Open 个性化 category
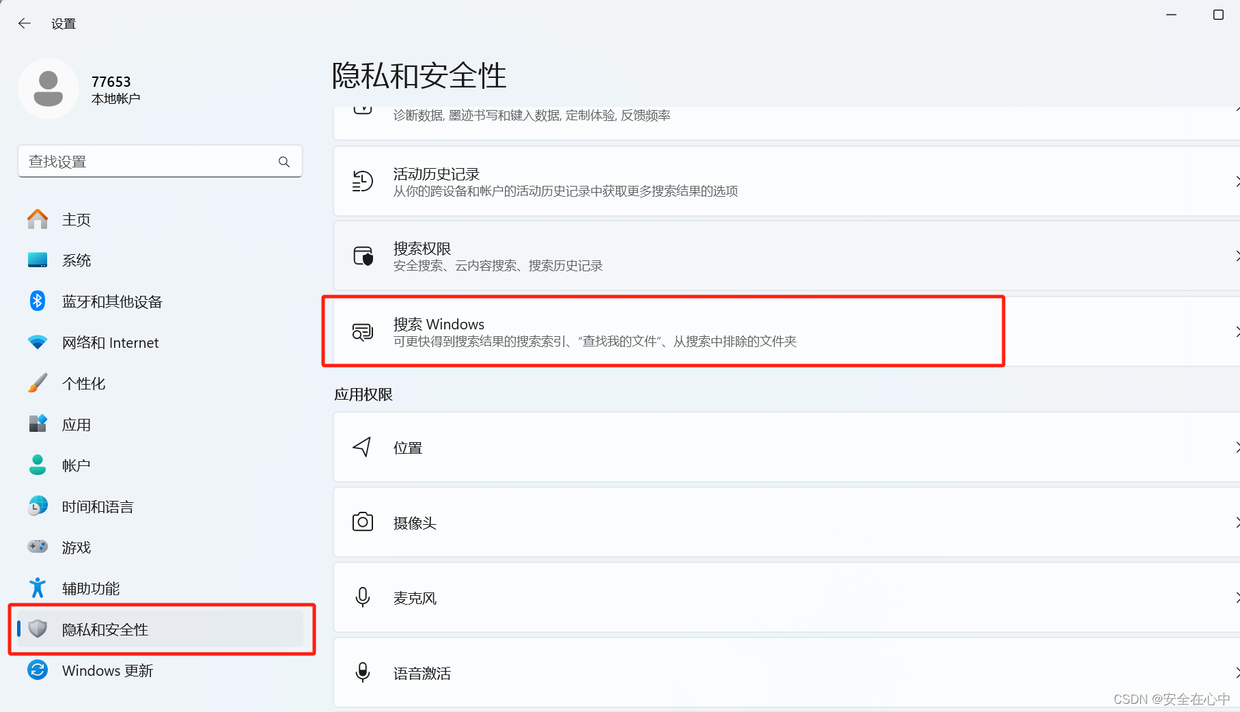1240x712 pixels. point(161,383)
